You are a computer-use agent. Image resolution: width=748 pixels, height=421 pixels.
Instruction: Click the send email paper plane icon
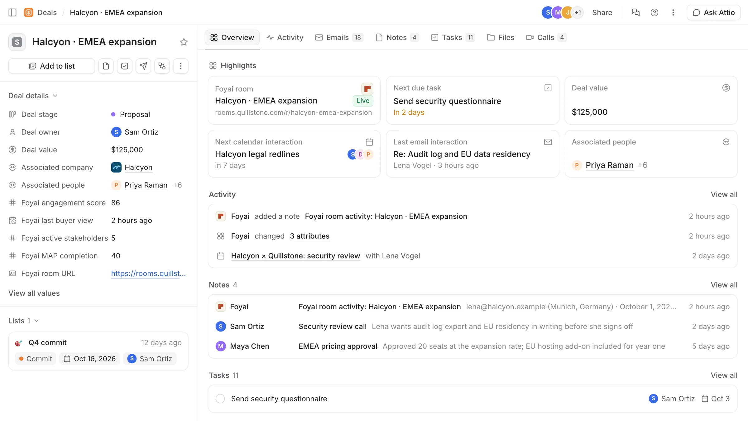[x=143, y=66]
